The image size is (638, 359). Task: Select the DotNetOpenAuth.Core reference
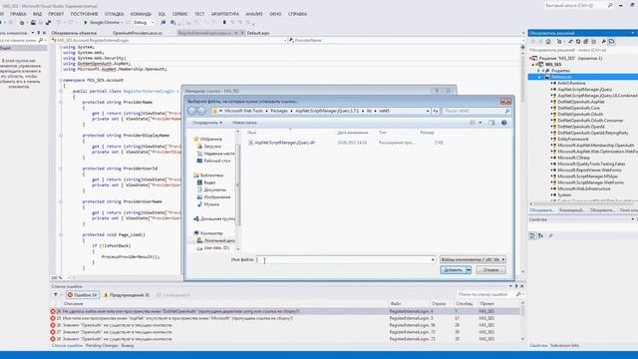[x=578, y=108]
